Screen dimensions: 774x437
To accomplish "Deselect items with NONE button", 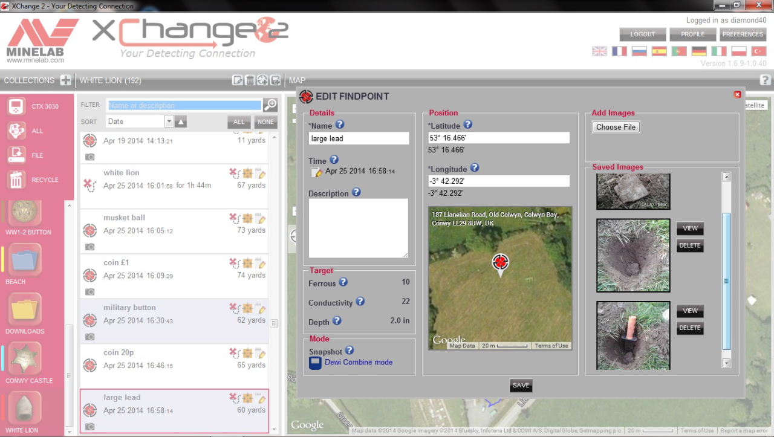I will (265, 122).
